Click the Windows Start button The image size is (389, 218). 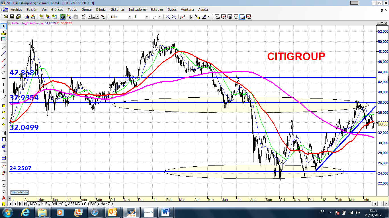pos(7,212)
